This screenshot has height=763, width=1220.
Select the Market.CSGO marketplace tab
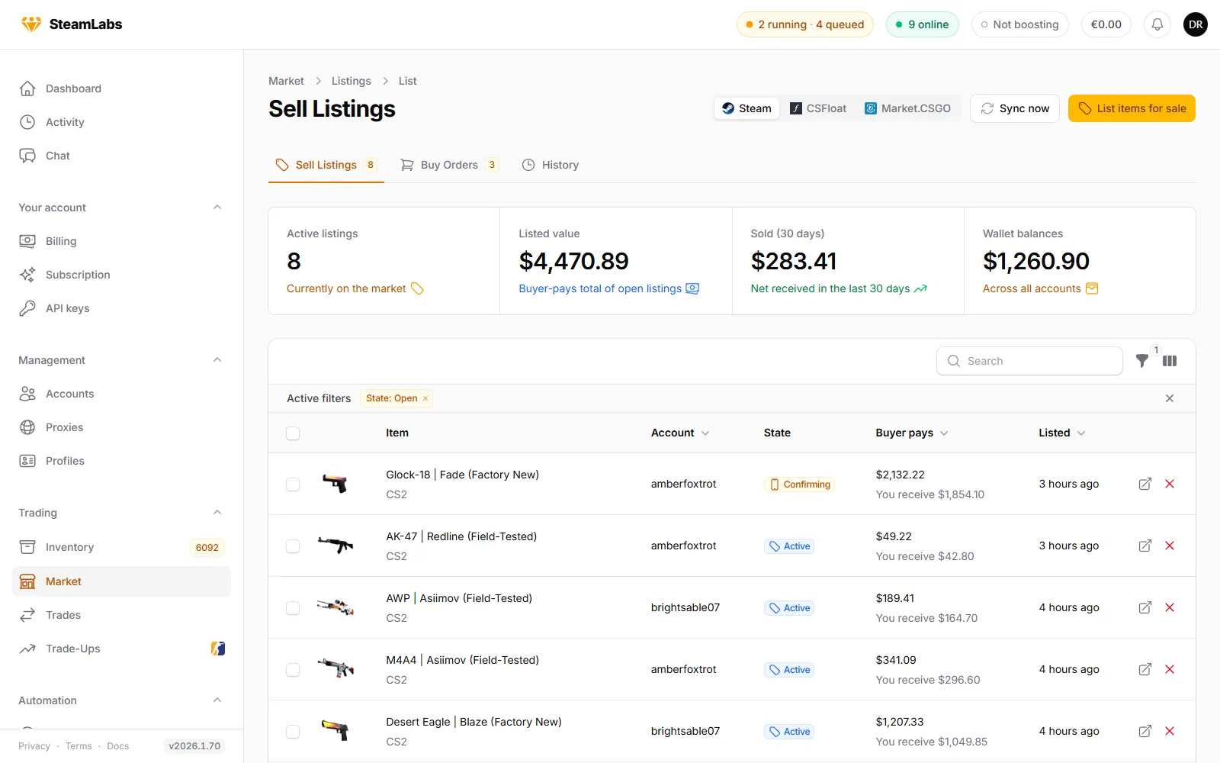point(907,108)
